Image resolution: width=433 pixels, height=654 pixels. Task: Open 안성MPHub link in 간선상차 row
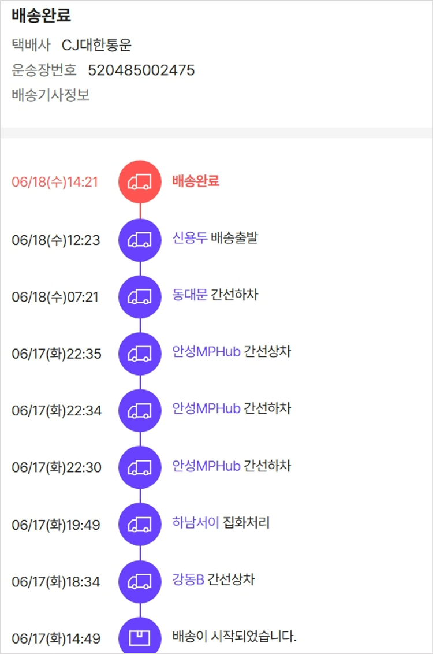[206, 352]
